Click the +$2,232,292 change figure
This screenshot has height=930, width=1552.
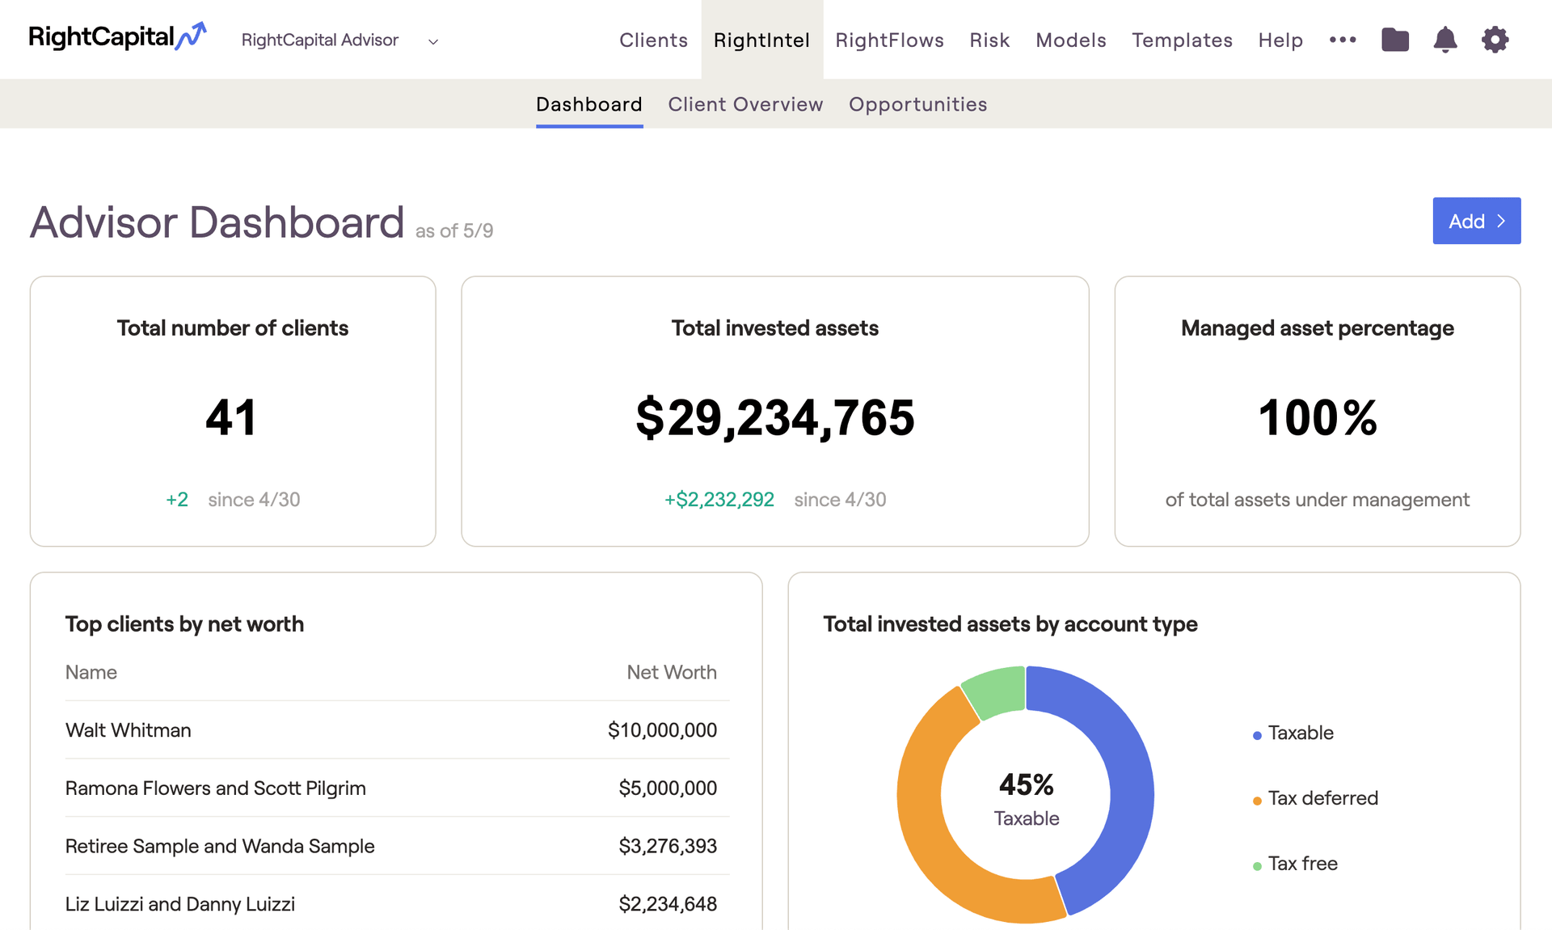(719, 500)
